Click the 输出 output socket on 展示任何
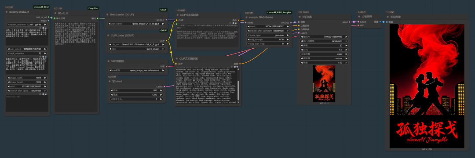This screenshot has width=475, height=158. (97, 18)
